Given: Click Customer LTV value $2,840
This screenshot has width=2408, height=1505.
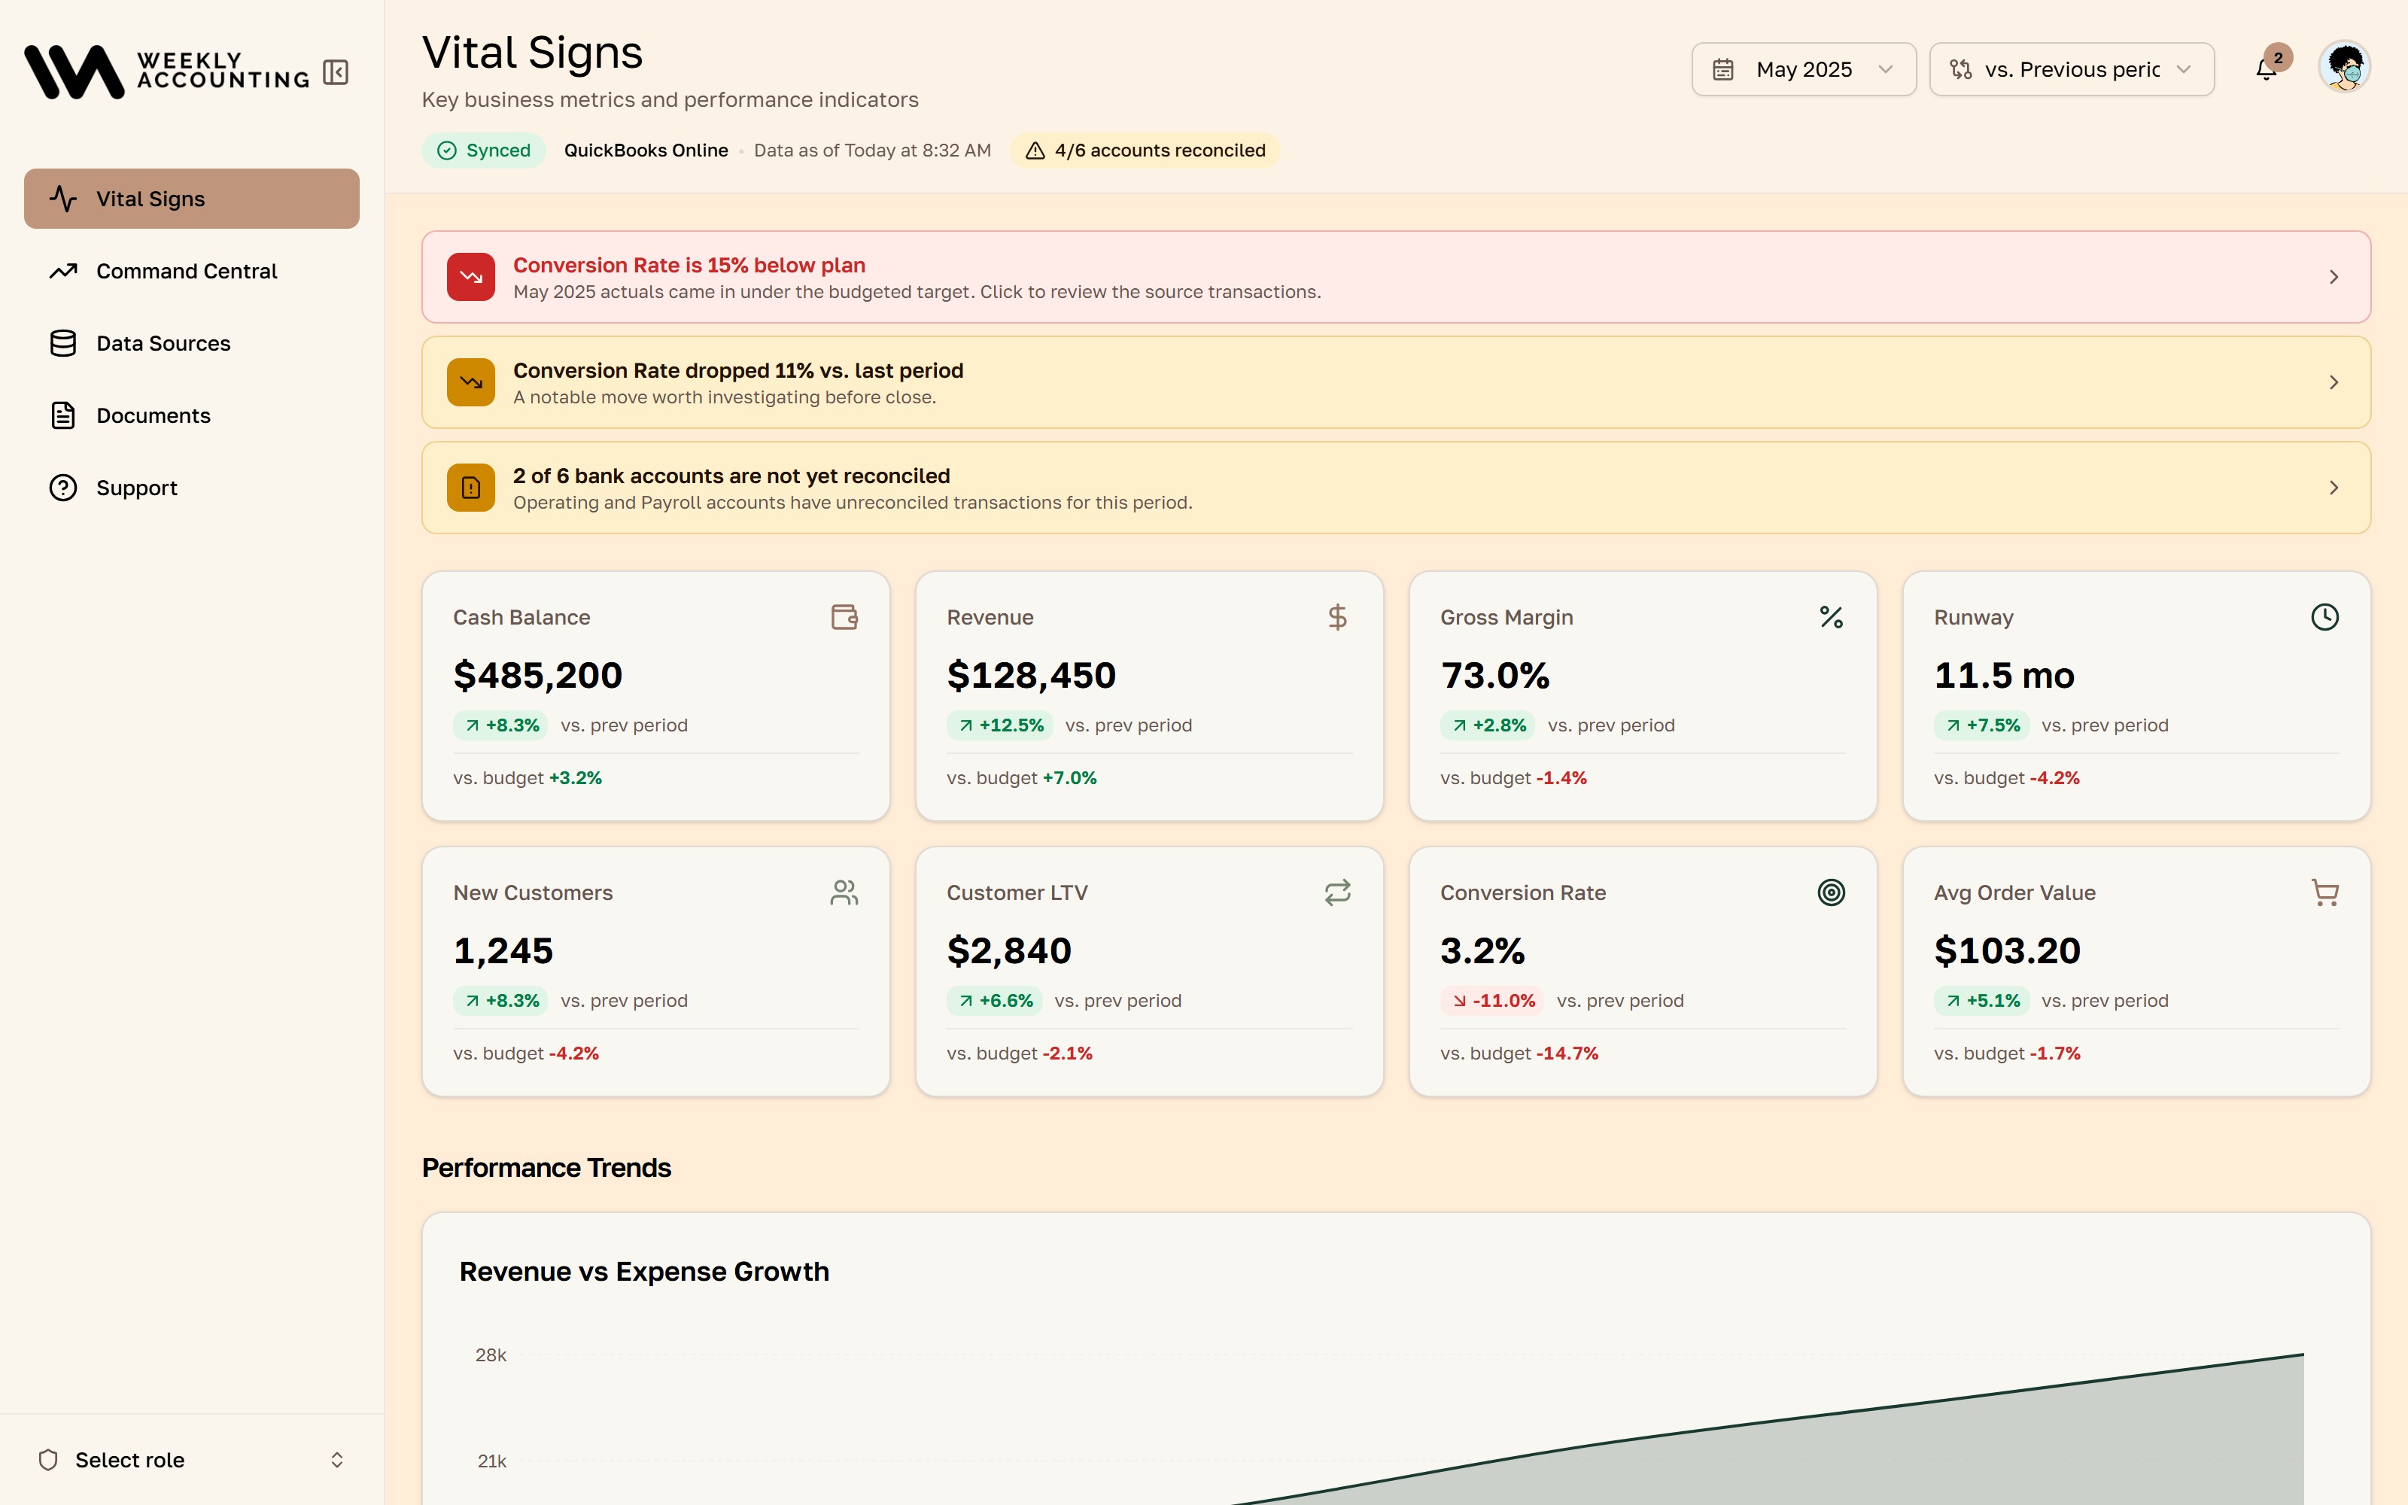Looking at the screenshot, I should [1009, 952].
